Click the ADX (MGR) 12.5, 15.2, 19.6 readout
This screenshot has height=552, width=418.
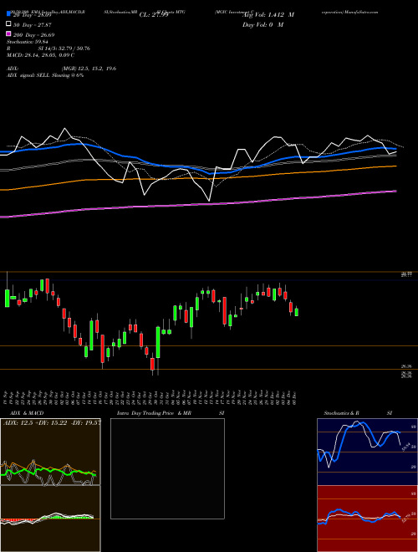pyautogui.click(x=62, y=69)
